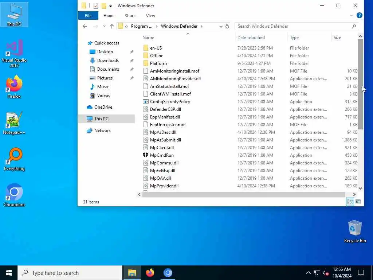This screenshot has height=280, width=373.
Task: Switch to the Home ribbon tab
Action: [x=109, y=16]
